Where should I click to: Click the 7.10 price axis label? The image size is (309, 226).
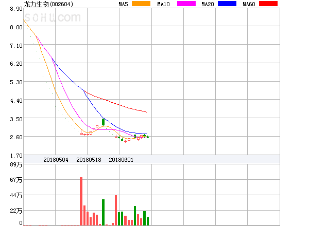(16, 46)
